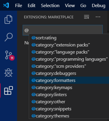Choose @category:"extension packs" suggestion
The height and width of the screenshot is (121, 109).
point(69,45)
